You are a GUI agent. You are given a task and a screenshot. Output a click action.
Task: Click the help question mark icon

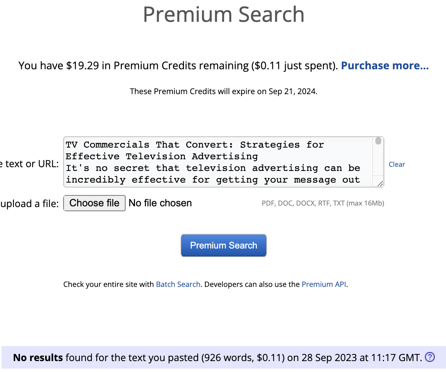pyautogui.click(x=429, y=357)
